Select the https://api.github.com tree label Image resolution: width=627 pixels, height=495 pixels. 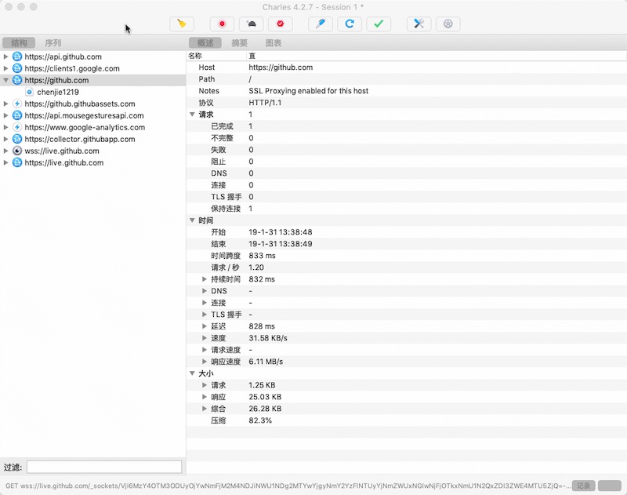click(63, 56)
